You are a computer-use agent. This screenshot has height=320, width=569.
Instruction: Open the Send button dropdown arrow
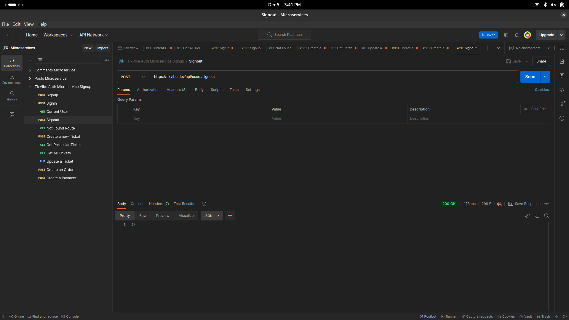(x=545, y=77)
